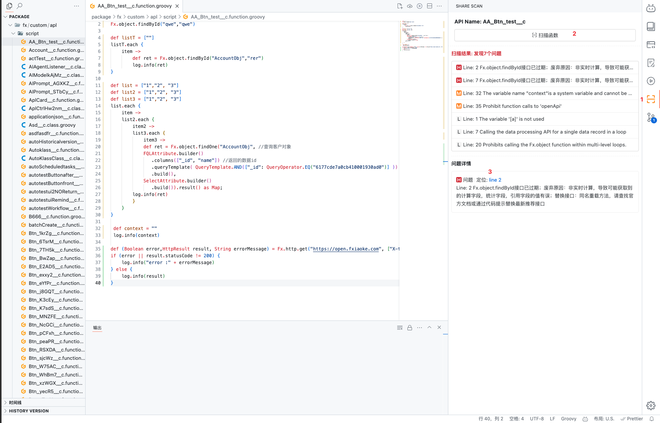Toggle the output panel scroll lock
This screenshot has width=660, height=423.
[x=409, y=328]
